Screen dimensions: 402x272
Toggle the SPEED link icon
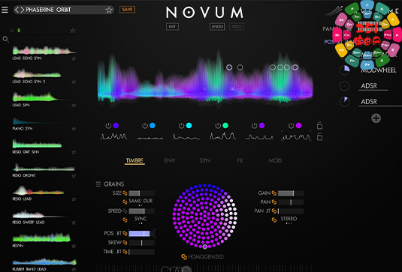(x=125, y=211)
